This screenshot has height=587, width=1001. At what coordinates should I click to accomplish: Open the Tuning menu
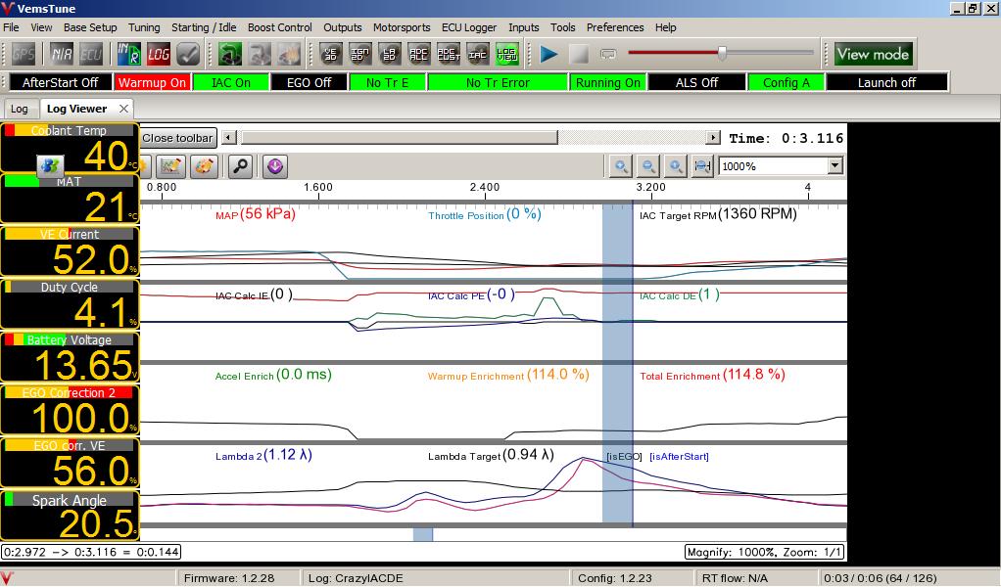(x=144, y=27)
